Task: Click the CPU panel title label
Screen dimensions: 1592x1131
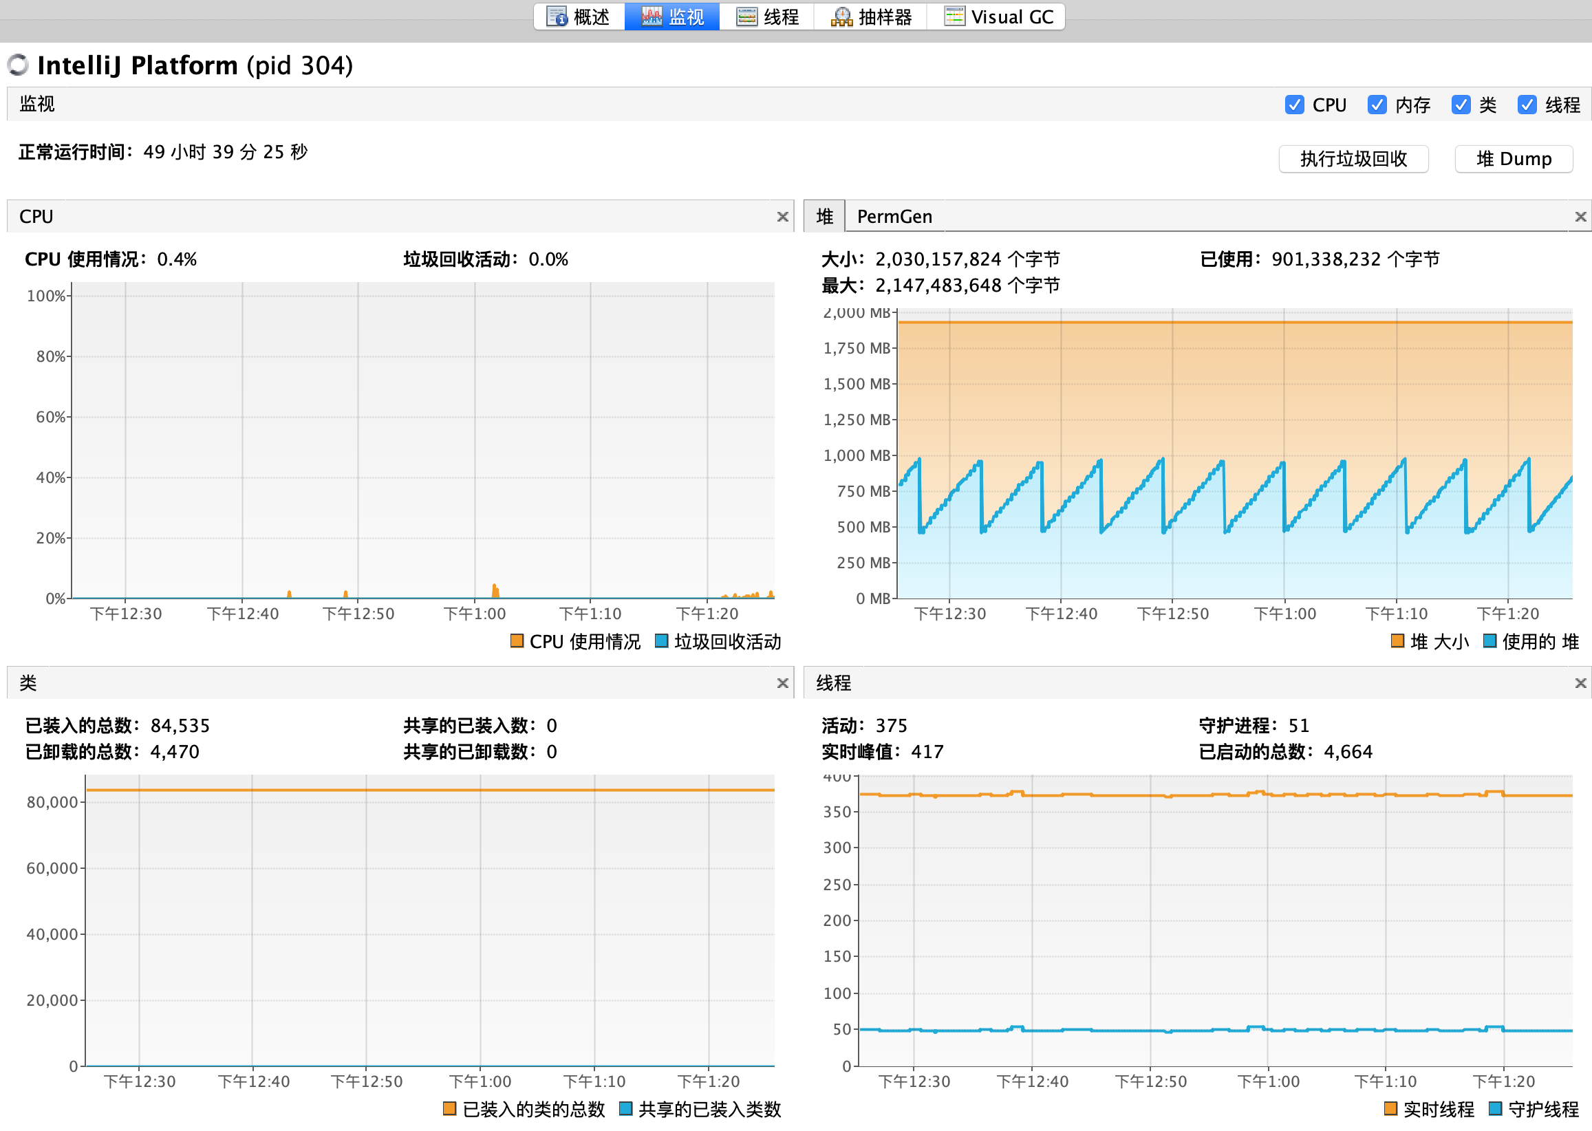Action: [36, 217]
